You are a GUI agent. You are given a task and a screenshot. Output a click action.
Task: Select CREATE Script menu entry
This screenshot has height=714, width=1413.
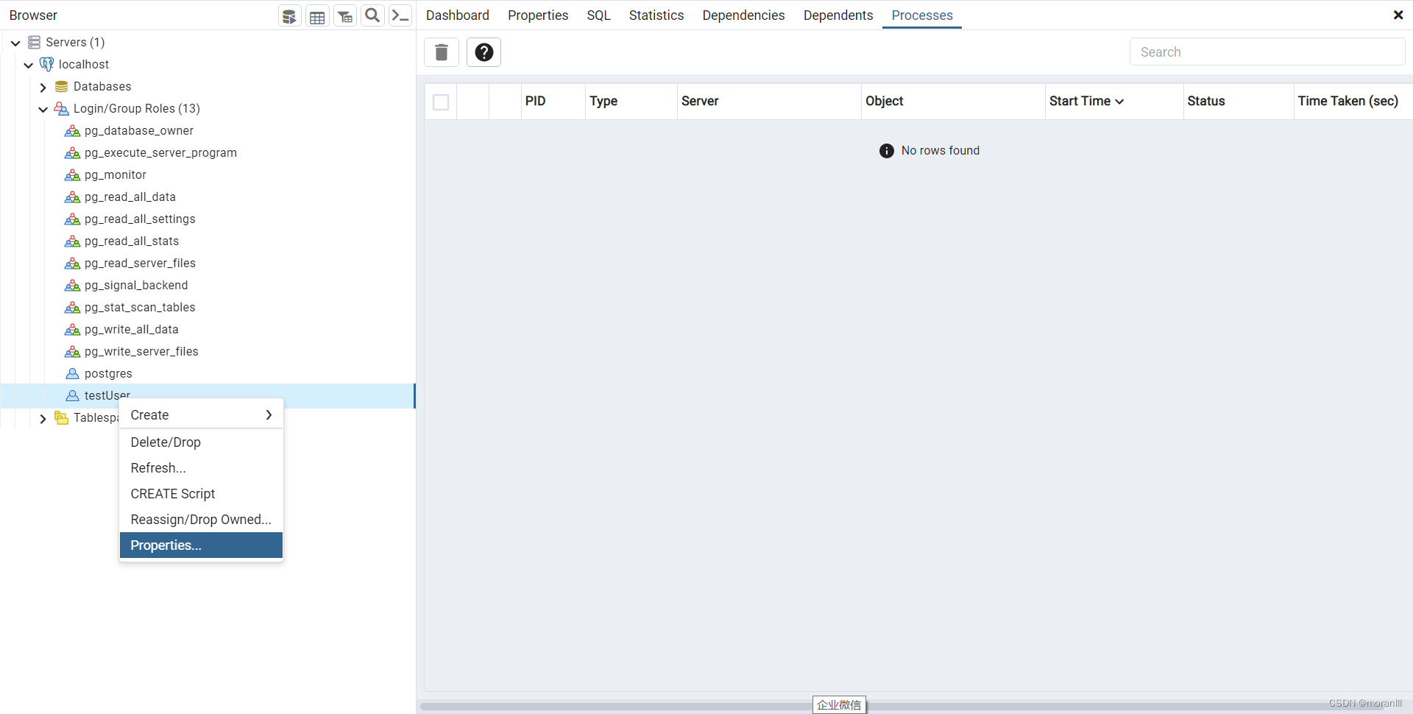tap(201, 494)
